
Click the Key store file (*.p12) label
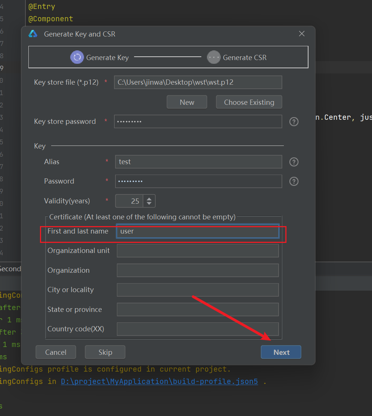66,82
